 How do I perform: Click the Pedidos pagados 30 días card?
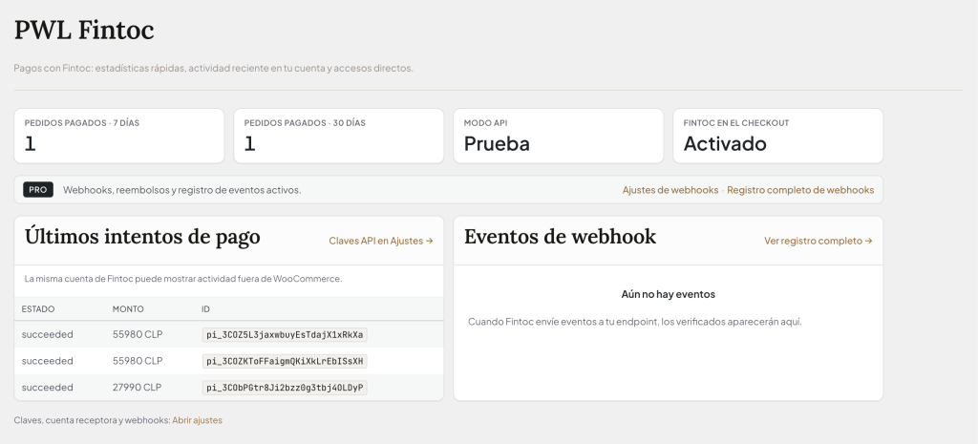pos(339,136)
